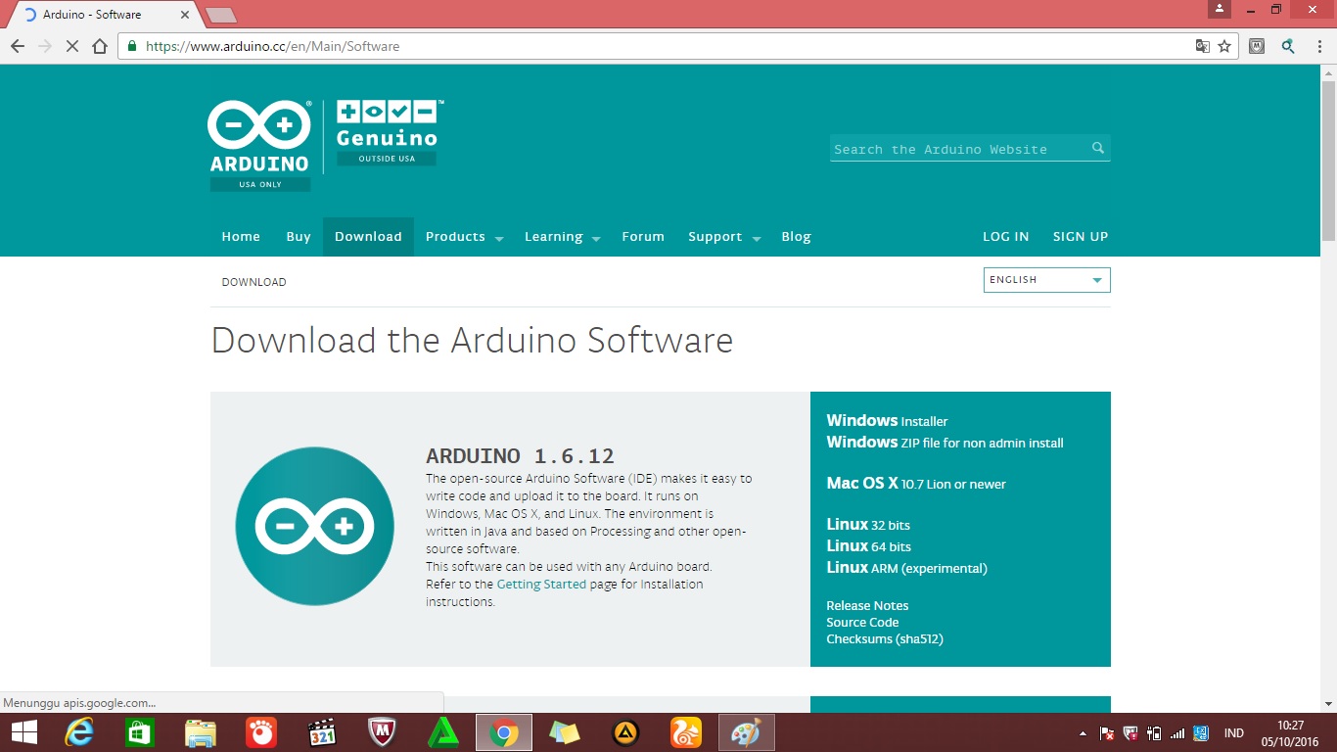
Task: Bookmark this page via the star icon
Action: click(x=1224, y=46)
